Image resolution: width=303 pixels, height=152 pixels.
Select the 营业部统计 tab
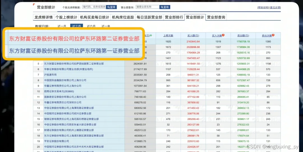(x=195, y=17)
